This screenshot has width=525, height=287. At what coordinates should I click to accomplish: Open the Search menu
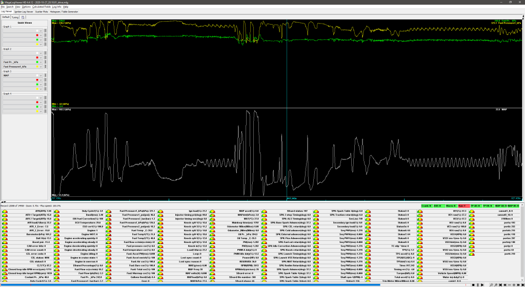[x=10, y=7]
